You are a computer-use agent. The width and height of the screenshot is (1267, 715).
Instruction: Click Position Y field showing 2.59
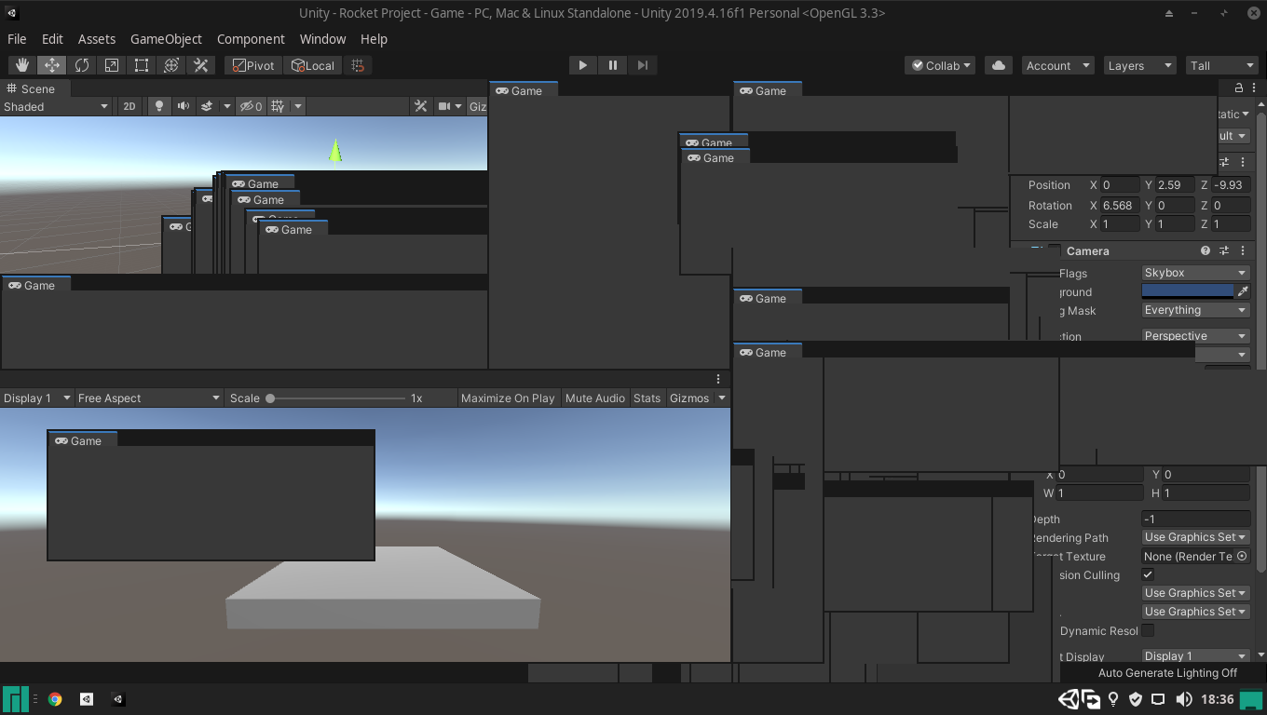(x=1176, y=184)
